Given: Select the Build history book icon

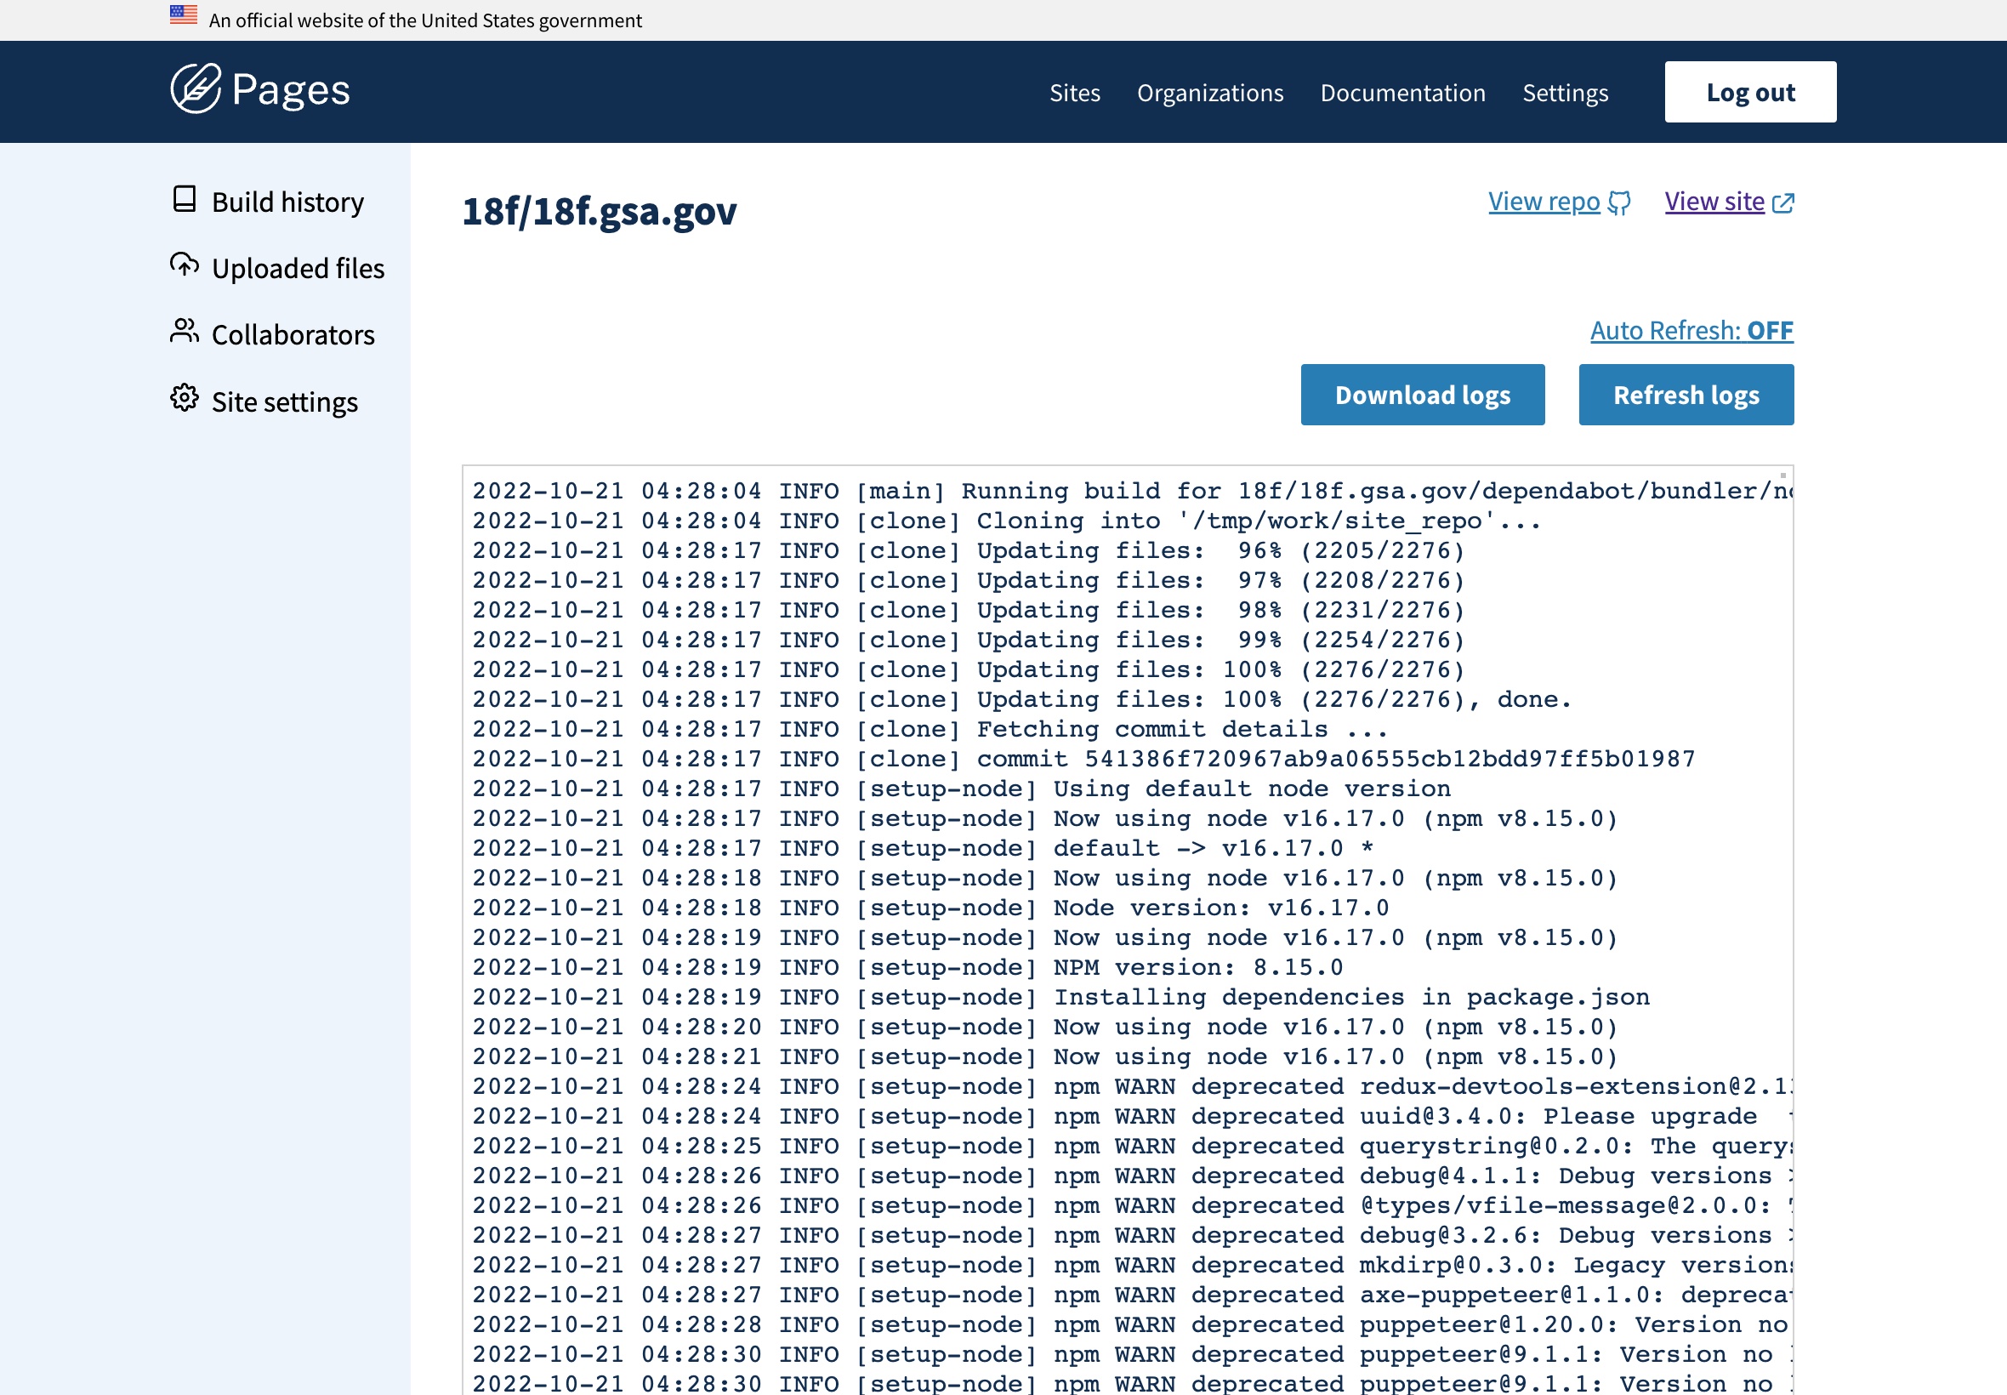Looking at the screenshot, I should click(185, 199).
